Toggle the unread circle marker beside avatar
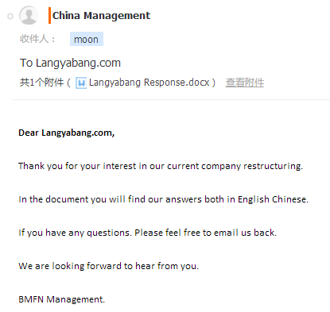 10,17
